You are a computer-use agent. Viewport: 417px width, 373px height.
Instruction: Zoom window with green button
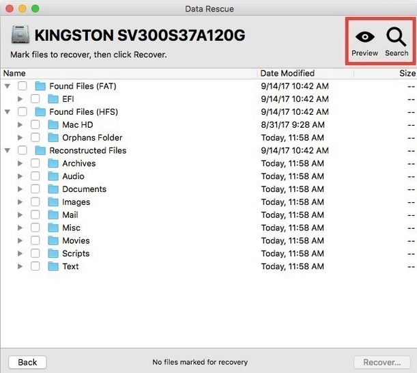coord(35,9)
